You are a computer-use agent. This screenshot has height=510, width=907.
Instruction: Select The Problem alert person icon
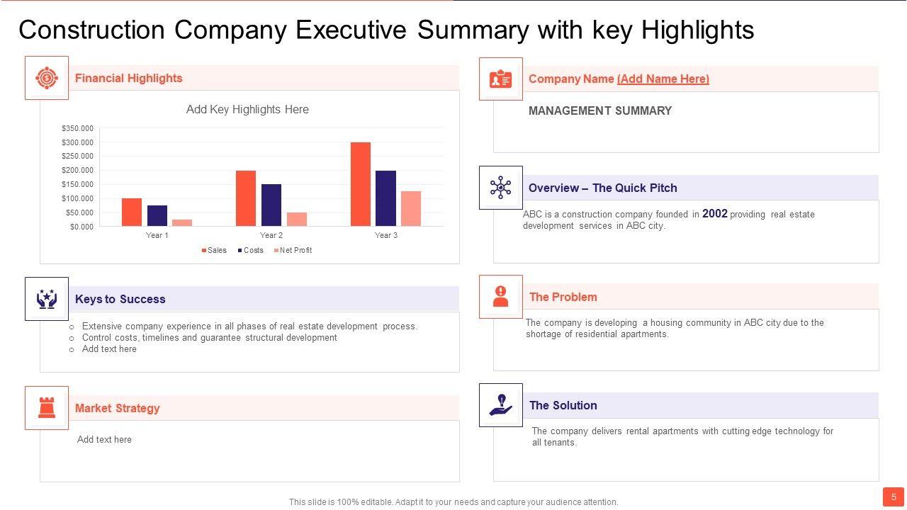point(501,297)
